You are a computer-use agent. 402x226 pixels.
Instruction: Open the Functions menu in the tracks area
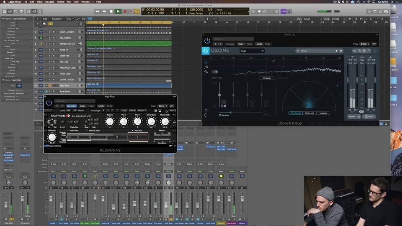(x=57, y=19)
